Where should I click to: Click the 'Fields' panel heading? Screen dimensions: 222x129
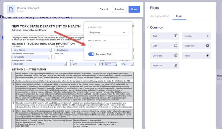coord(154,8)
